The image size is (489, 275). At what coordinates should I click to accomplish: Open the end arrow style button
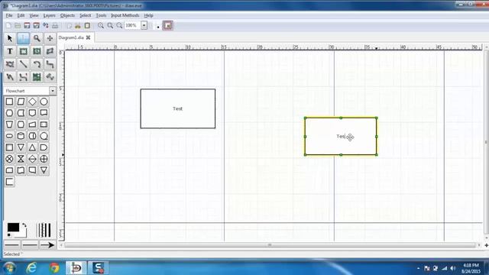coord(47,245)
